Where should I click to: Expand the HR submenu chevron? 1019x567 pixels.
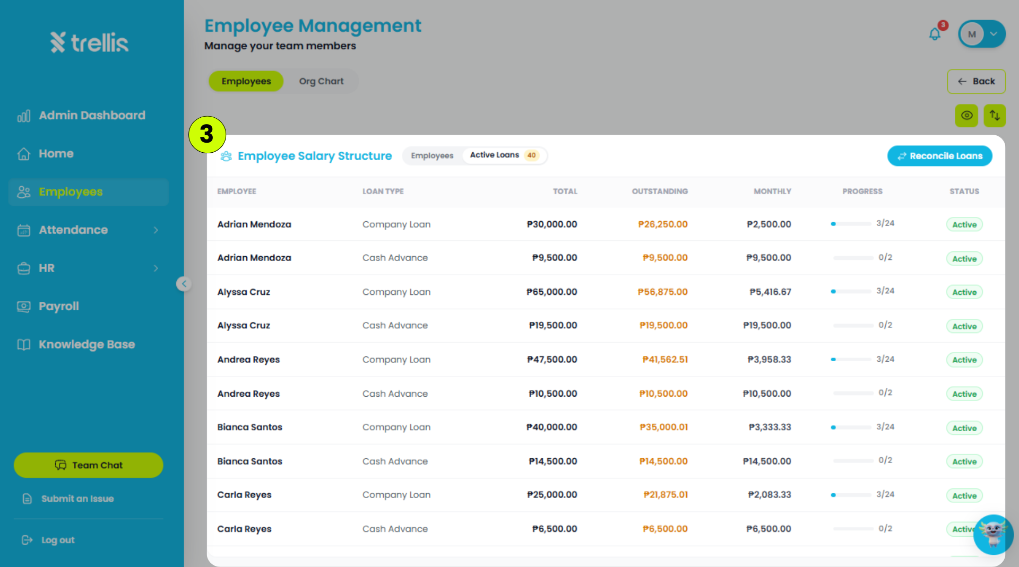click(x=156, y=268)
